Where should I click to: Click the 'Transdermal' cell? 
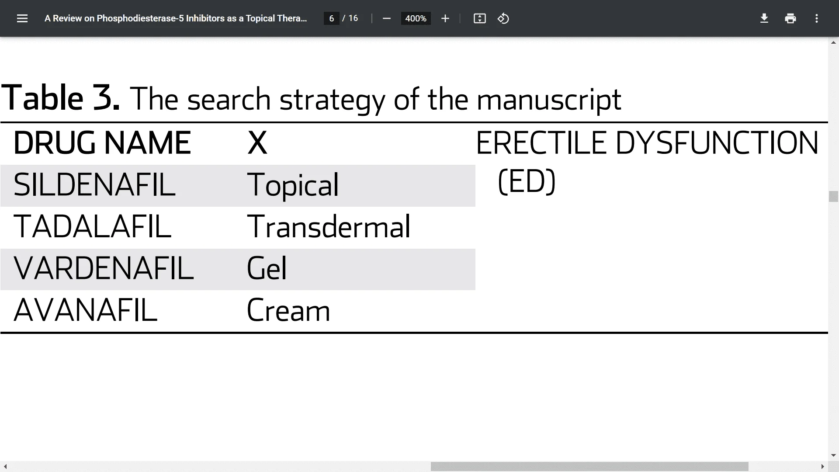coord(329,227)
